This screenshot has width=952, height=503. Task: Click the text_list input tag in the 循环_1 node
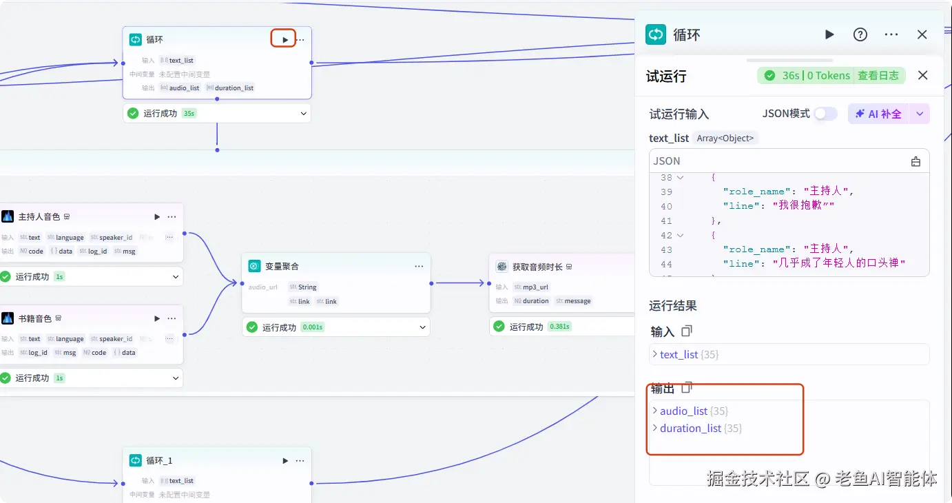[176, 480]
